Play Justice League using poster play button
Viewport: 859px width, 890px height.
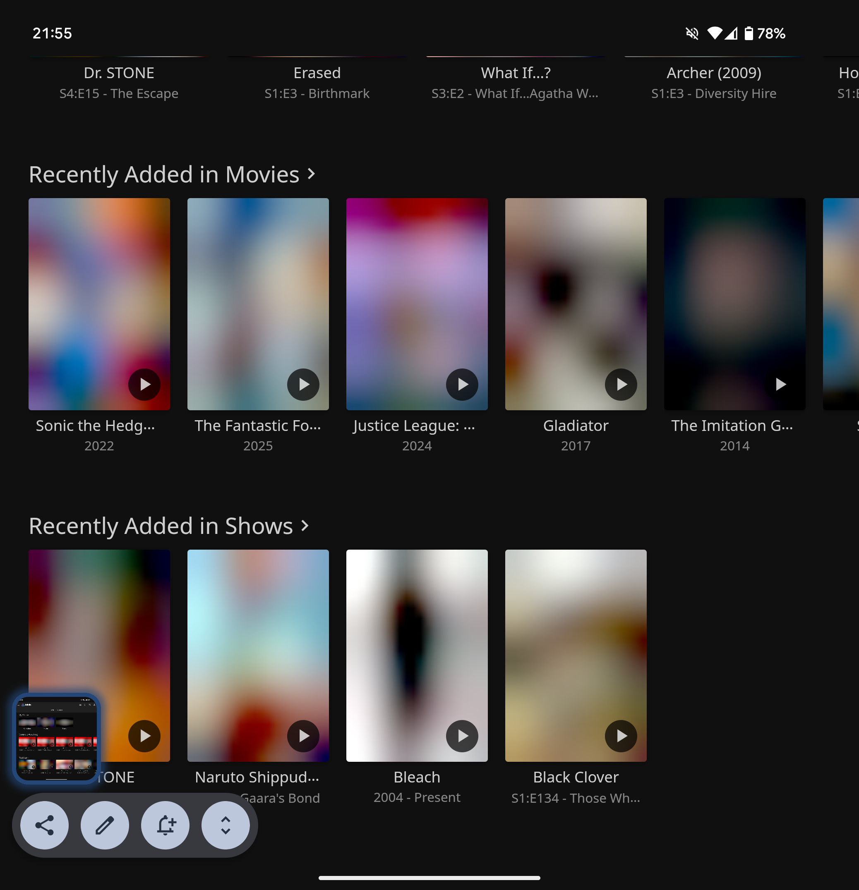point(462,385)
